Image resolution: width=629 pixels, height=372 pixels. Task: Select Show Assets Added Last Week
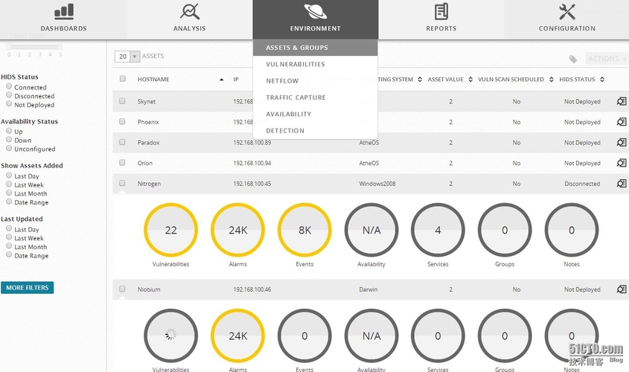9,184
